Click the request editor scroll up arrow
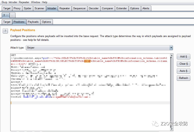194x132 pixels. pyautogui.click(x=172, y=56)
